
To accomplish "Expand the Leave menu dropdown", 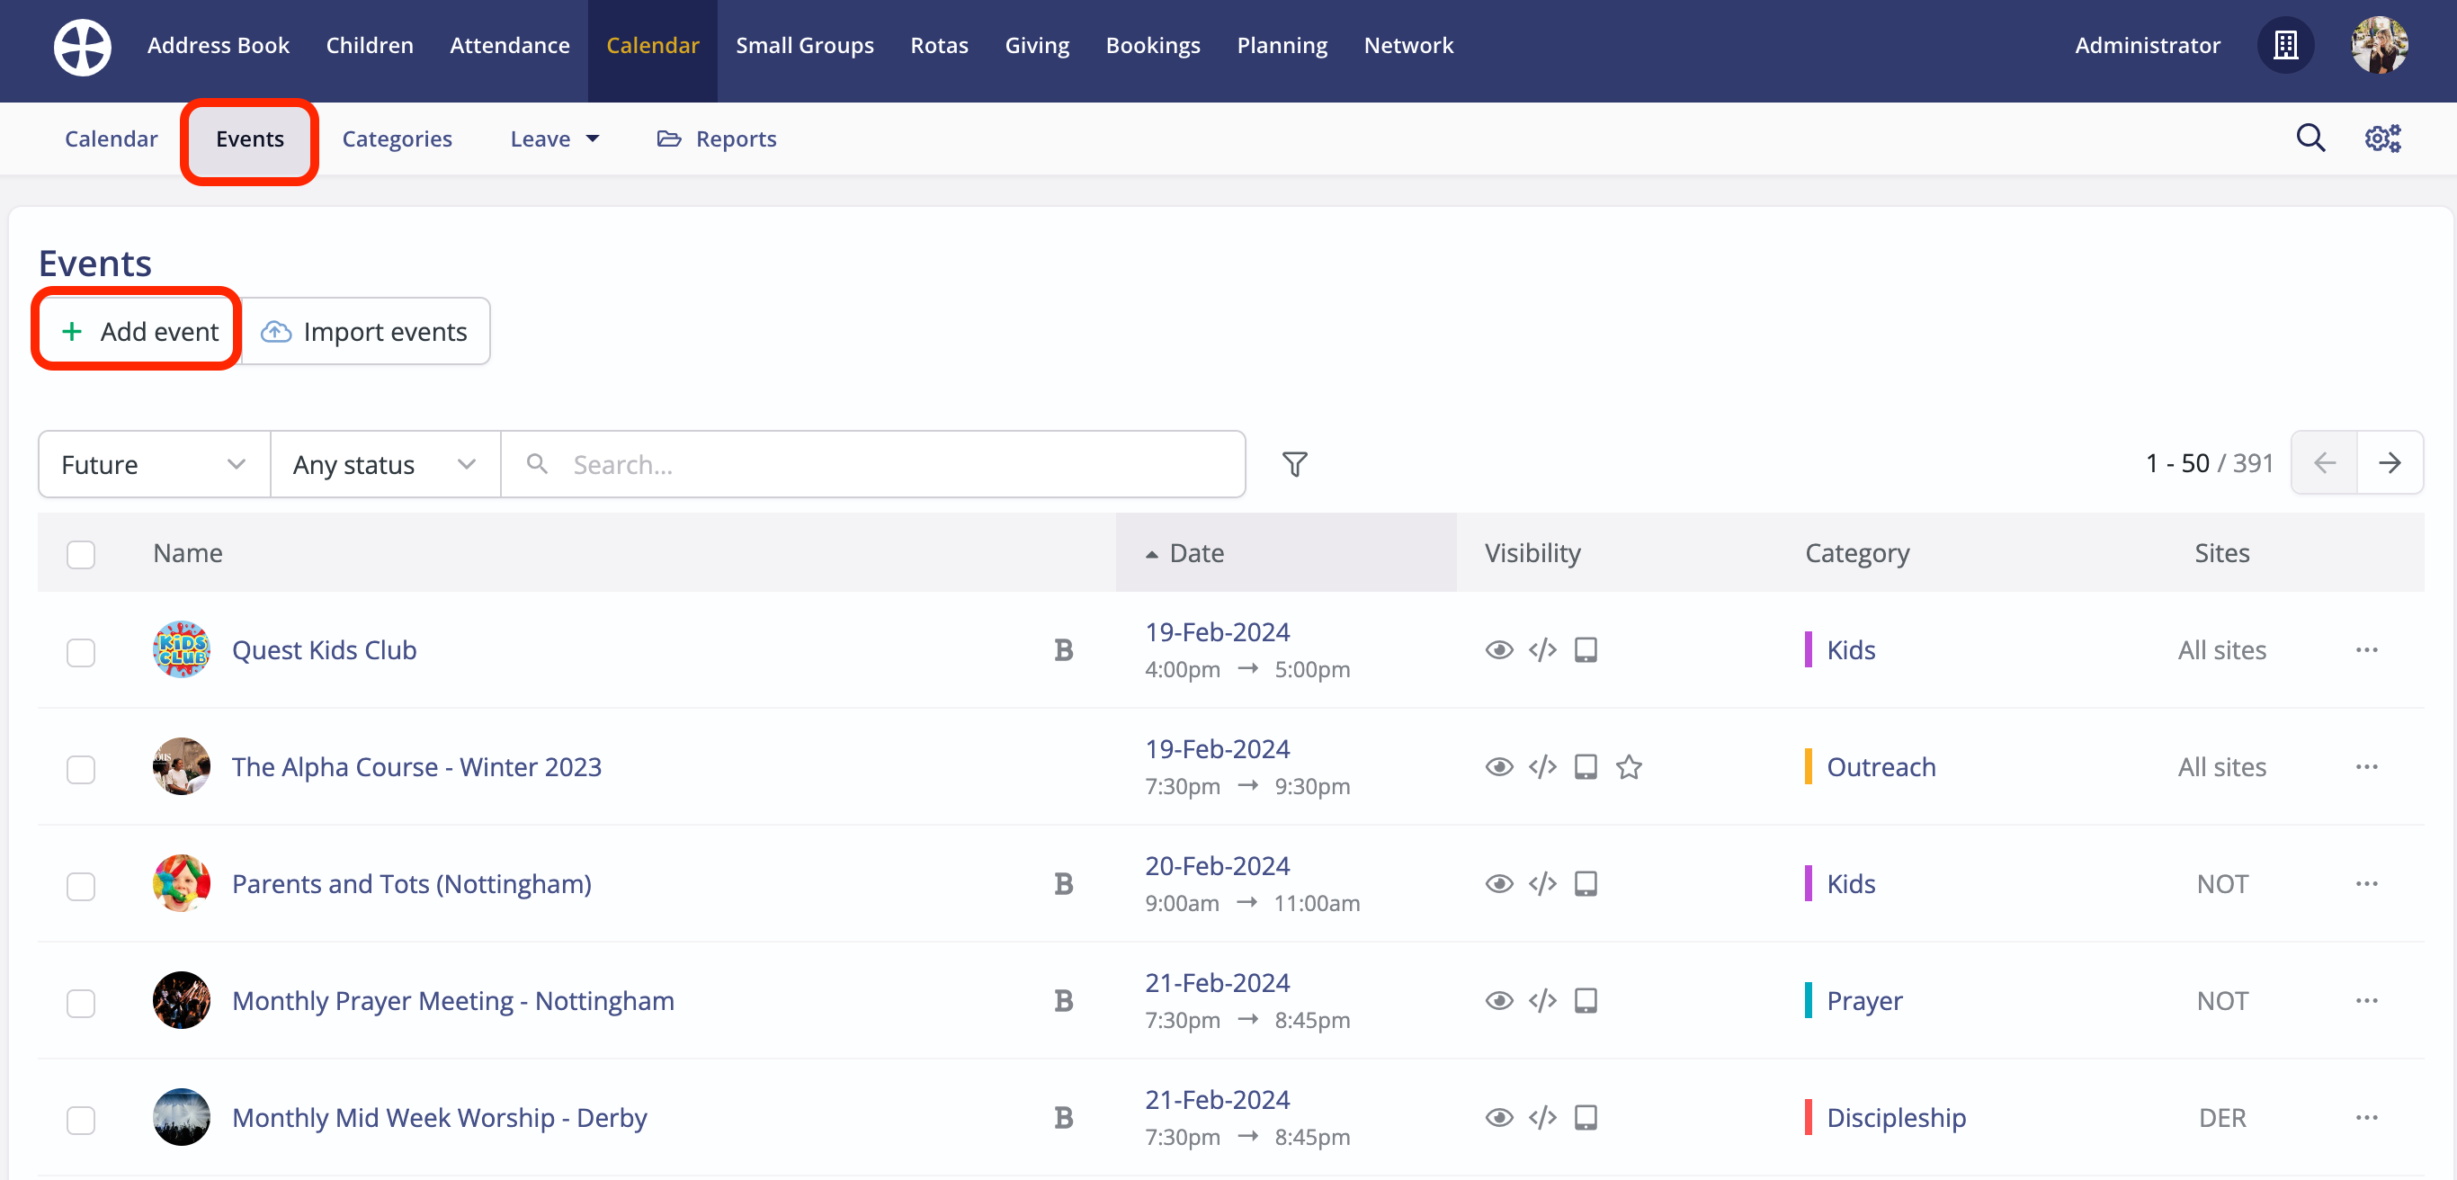I will tap(554, 139).
